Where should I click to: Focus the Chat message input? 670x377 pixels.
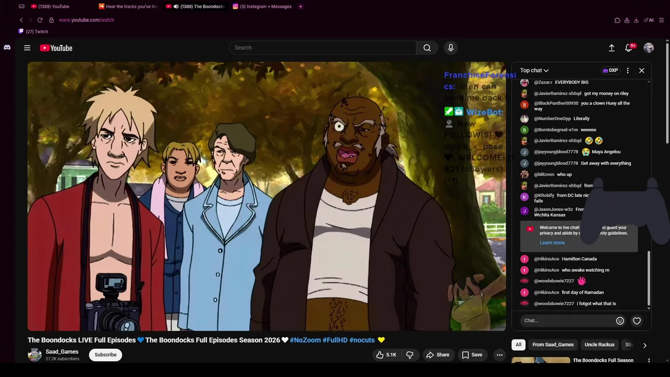(567, 320)
